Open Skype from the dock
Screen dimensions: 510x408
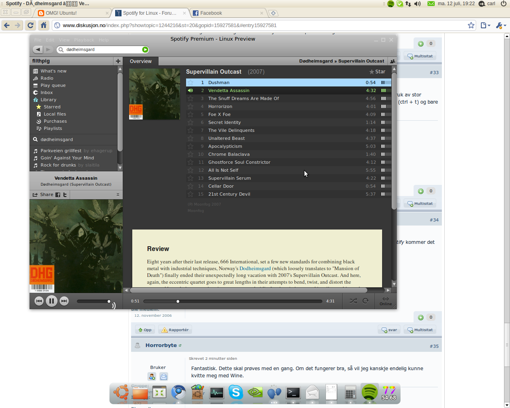[x=235, y=392]
